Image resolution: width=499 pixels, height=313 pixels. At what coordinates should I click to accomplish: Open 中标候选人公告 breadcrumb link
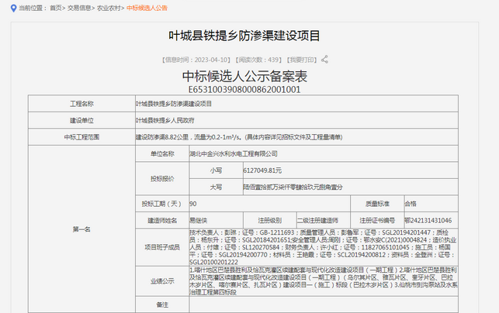click(147, 7)
